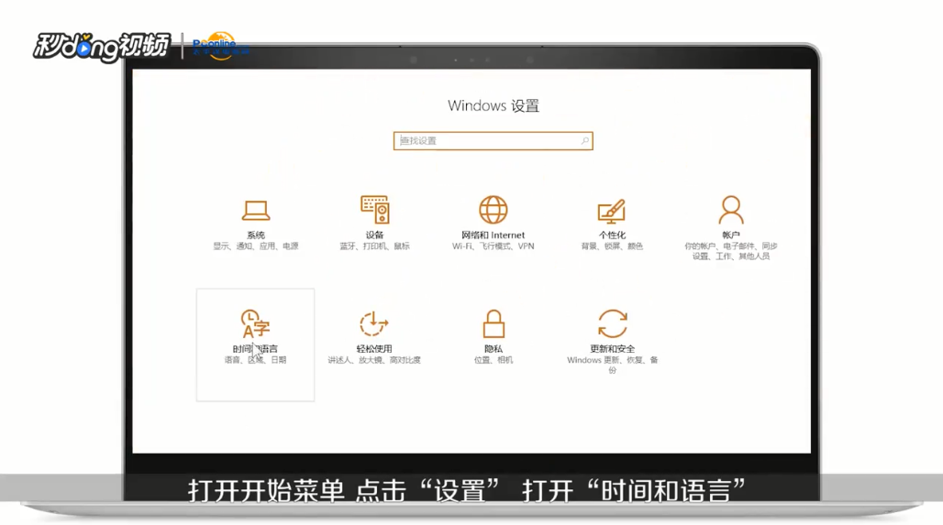The height and width of the screenshot is (525, 943).
Task: Click the search magnifier icon
Action: 584,140
